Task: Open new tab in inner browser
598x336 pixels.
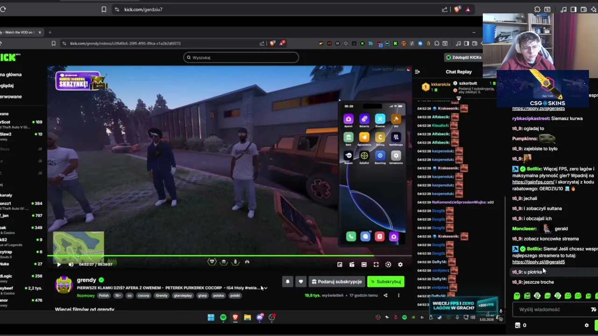Action: pyautogui.click(x=50, y=32)
